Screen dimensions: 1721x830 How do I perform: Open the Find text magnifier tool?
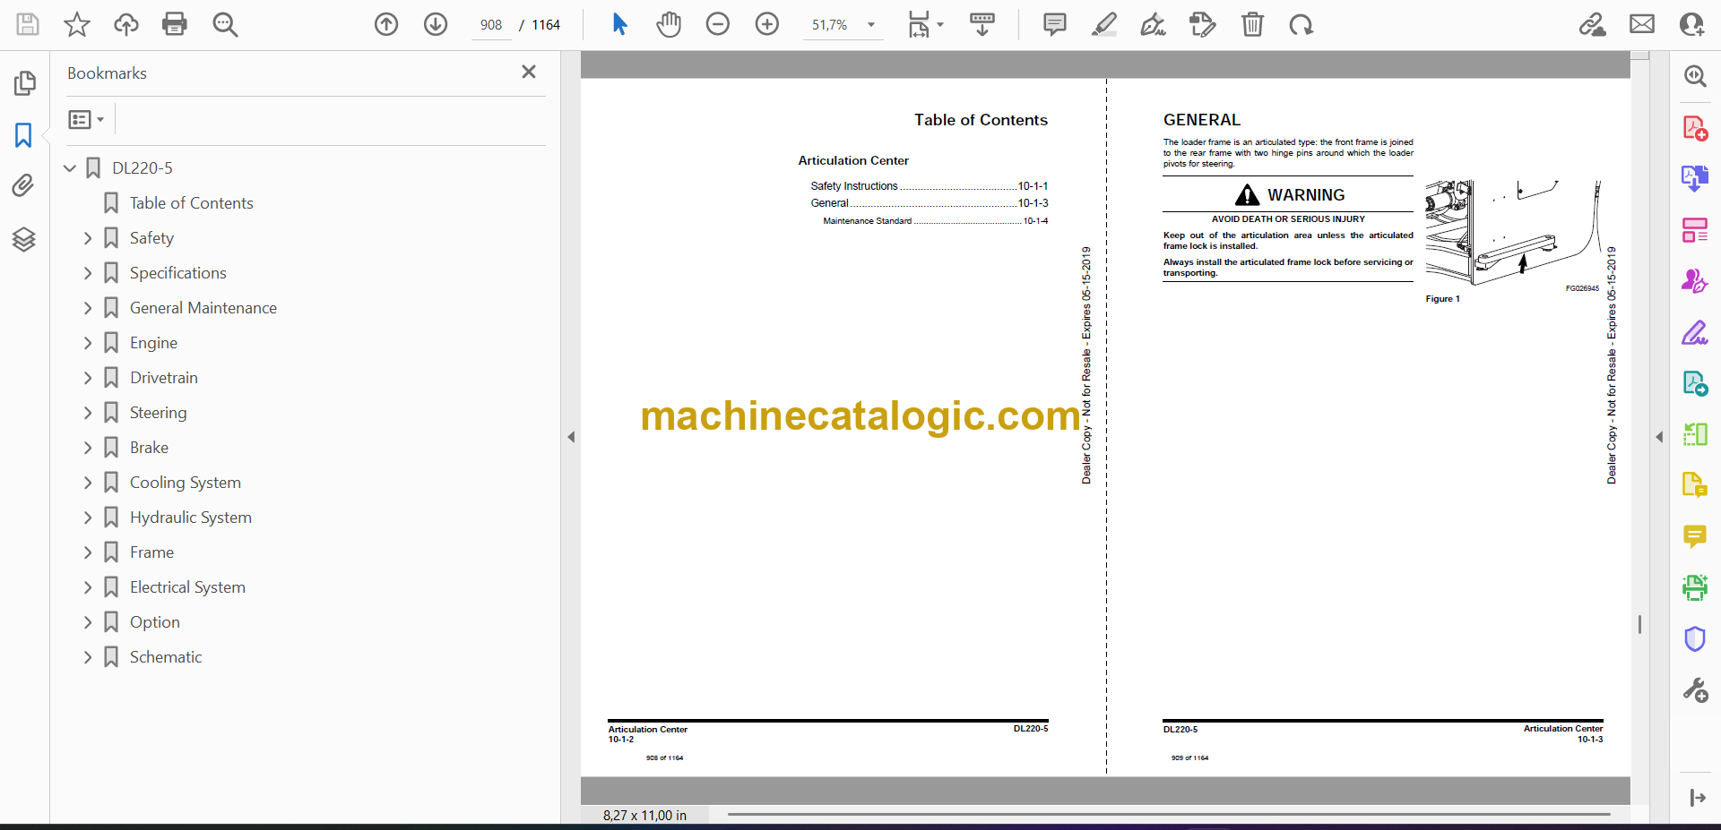[x=225, y=24]
